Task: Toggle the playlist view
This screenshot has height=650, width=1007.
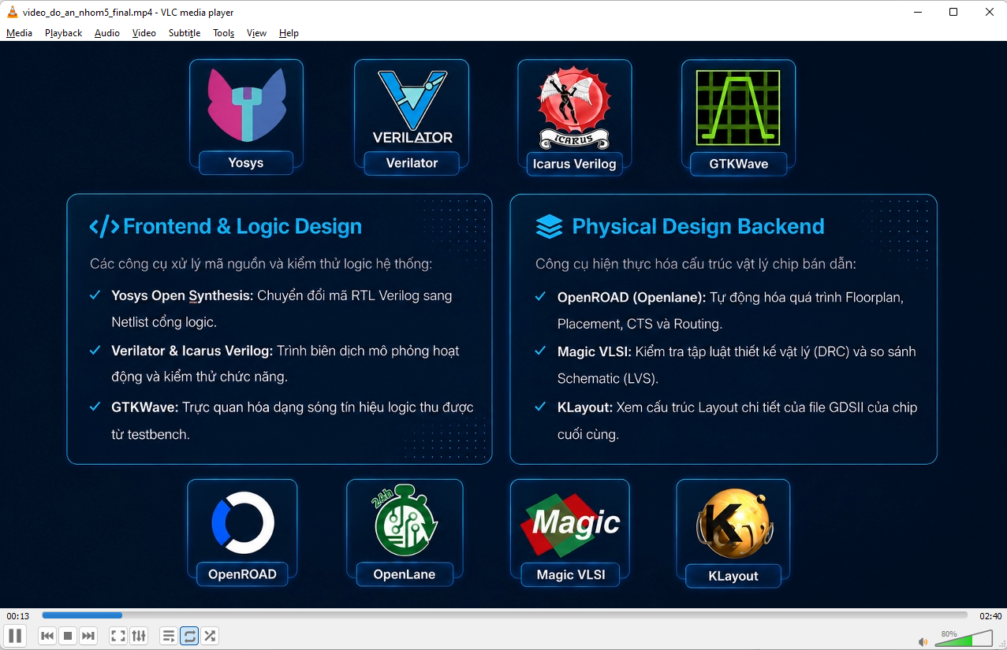Action: point(169,636)
